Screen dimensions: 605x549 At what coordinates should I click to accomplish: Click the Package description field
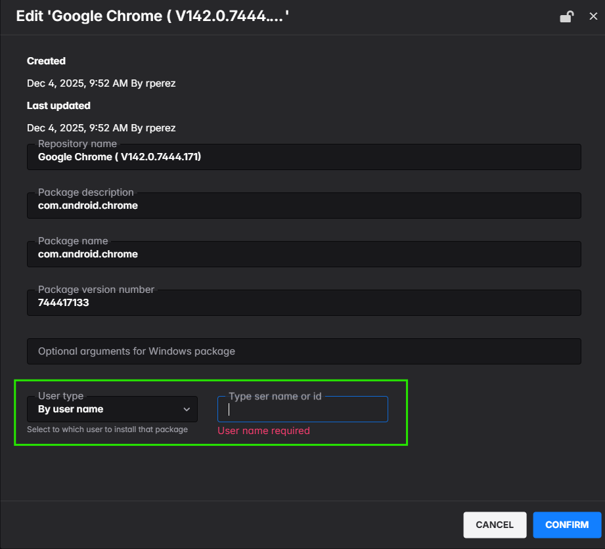(304, 206)
